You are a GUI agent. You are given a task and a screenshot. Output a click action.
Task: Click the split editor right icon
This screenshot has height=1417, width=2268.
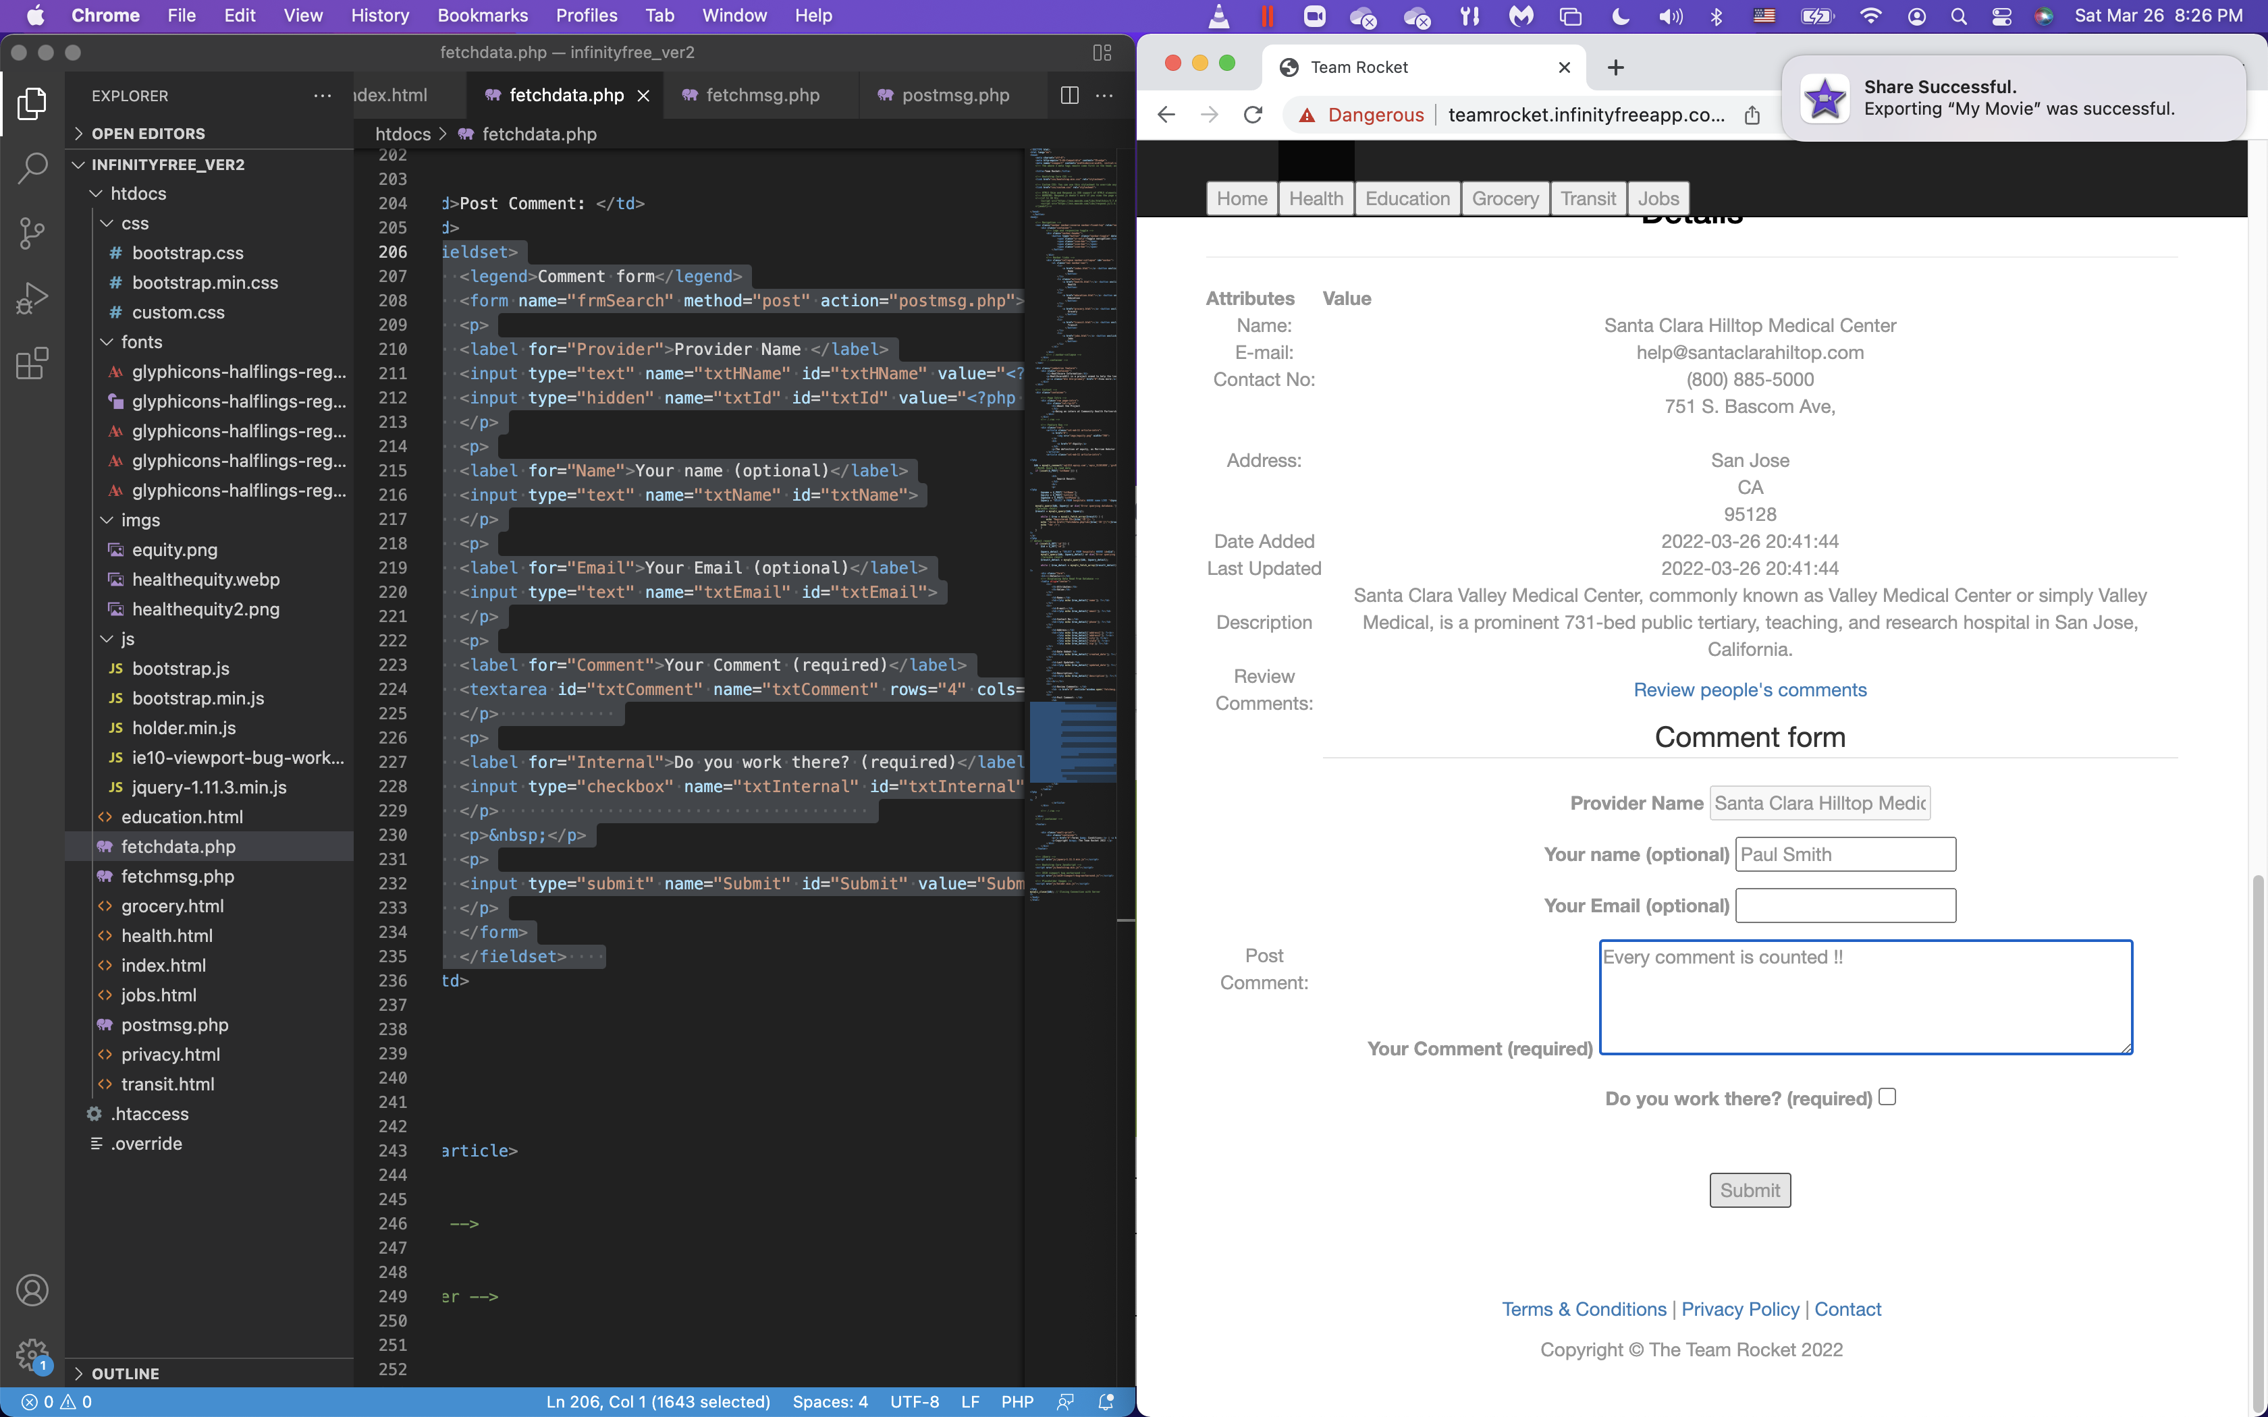1069,96
